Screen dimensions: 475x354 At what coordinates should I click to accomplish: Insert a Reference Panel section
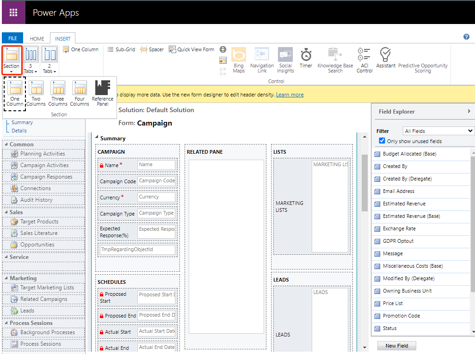point(103,93)
